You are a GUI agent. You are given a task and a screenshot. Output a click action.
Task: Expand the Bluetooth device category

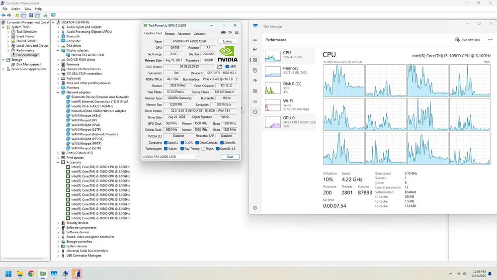[58, 36]
